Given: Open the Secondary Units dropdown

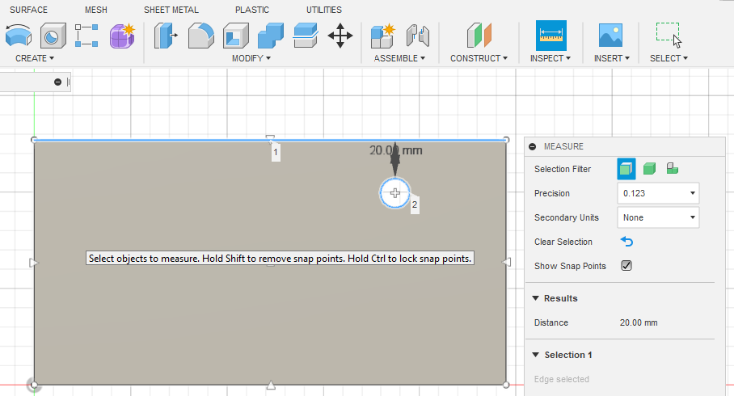Looking at the screenshot, I should coord(657,217).
